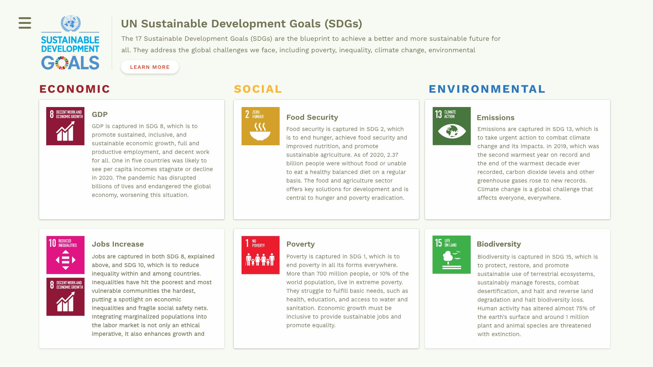The image size is (653, 367).
Task: Click the SDG 1 No Poverty icon
Action: [260, 255]
